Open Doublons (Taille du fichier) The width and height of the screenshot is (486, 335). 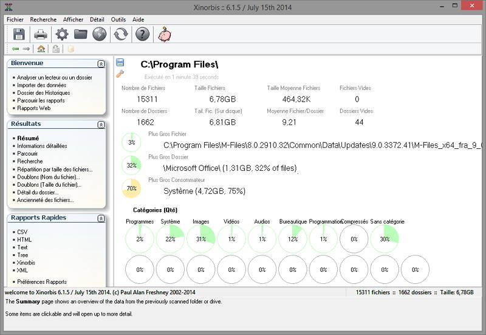point(49,185)
